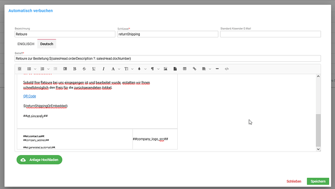The height and width of the screenshot is (189, 335).
Task: Open text alignment dropdown arrow
Action: 210,69
